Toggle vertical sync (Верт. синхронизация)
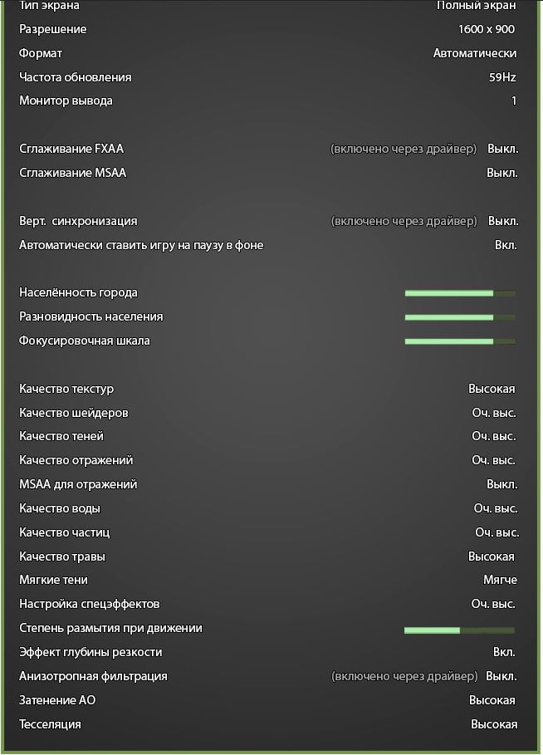This screenshot has height=755, width=543. [502, 222]
